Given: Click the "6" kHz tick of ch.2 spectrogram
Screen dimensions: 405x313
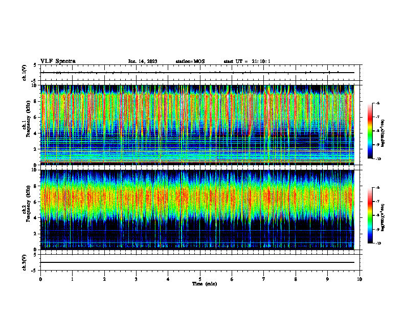Looking at the screenshot, I should 36,202.
